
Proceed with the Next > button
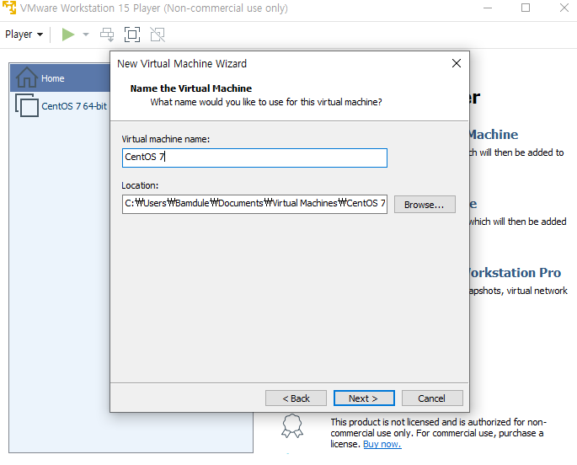click(364, 398)
